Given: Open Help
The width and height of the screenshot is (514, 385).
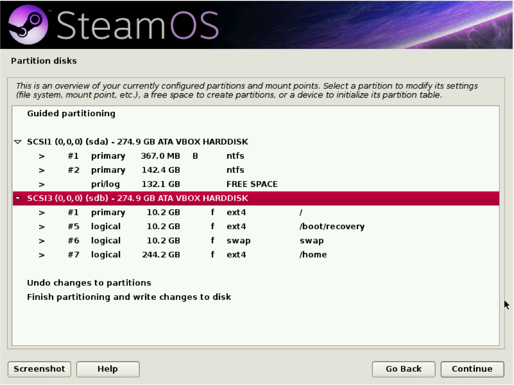Looking at the screenshot, I should tap(107, 369).
